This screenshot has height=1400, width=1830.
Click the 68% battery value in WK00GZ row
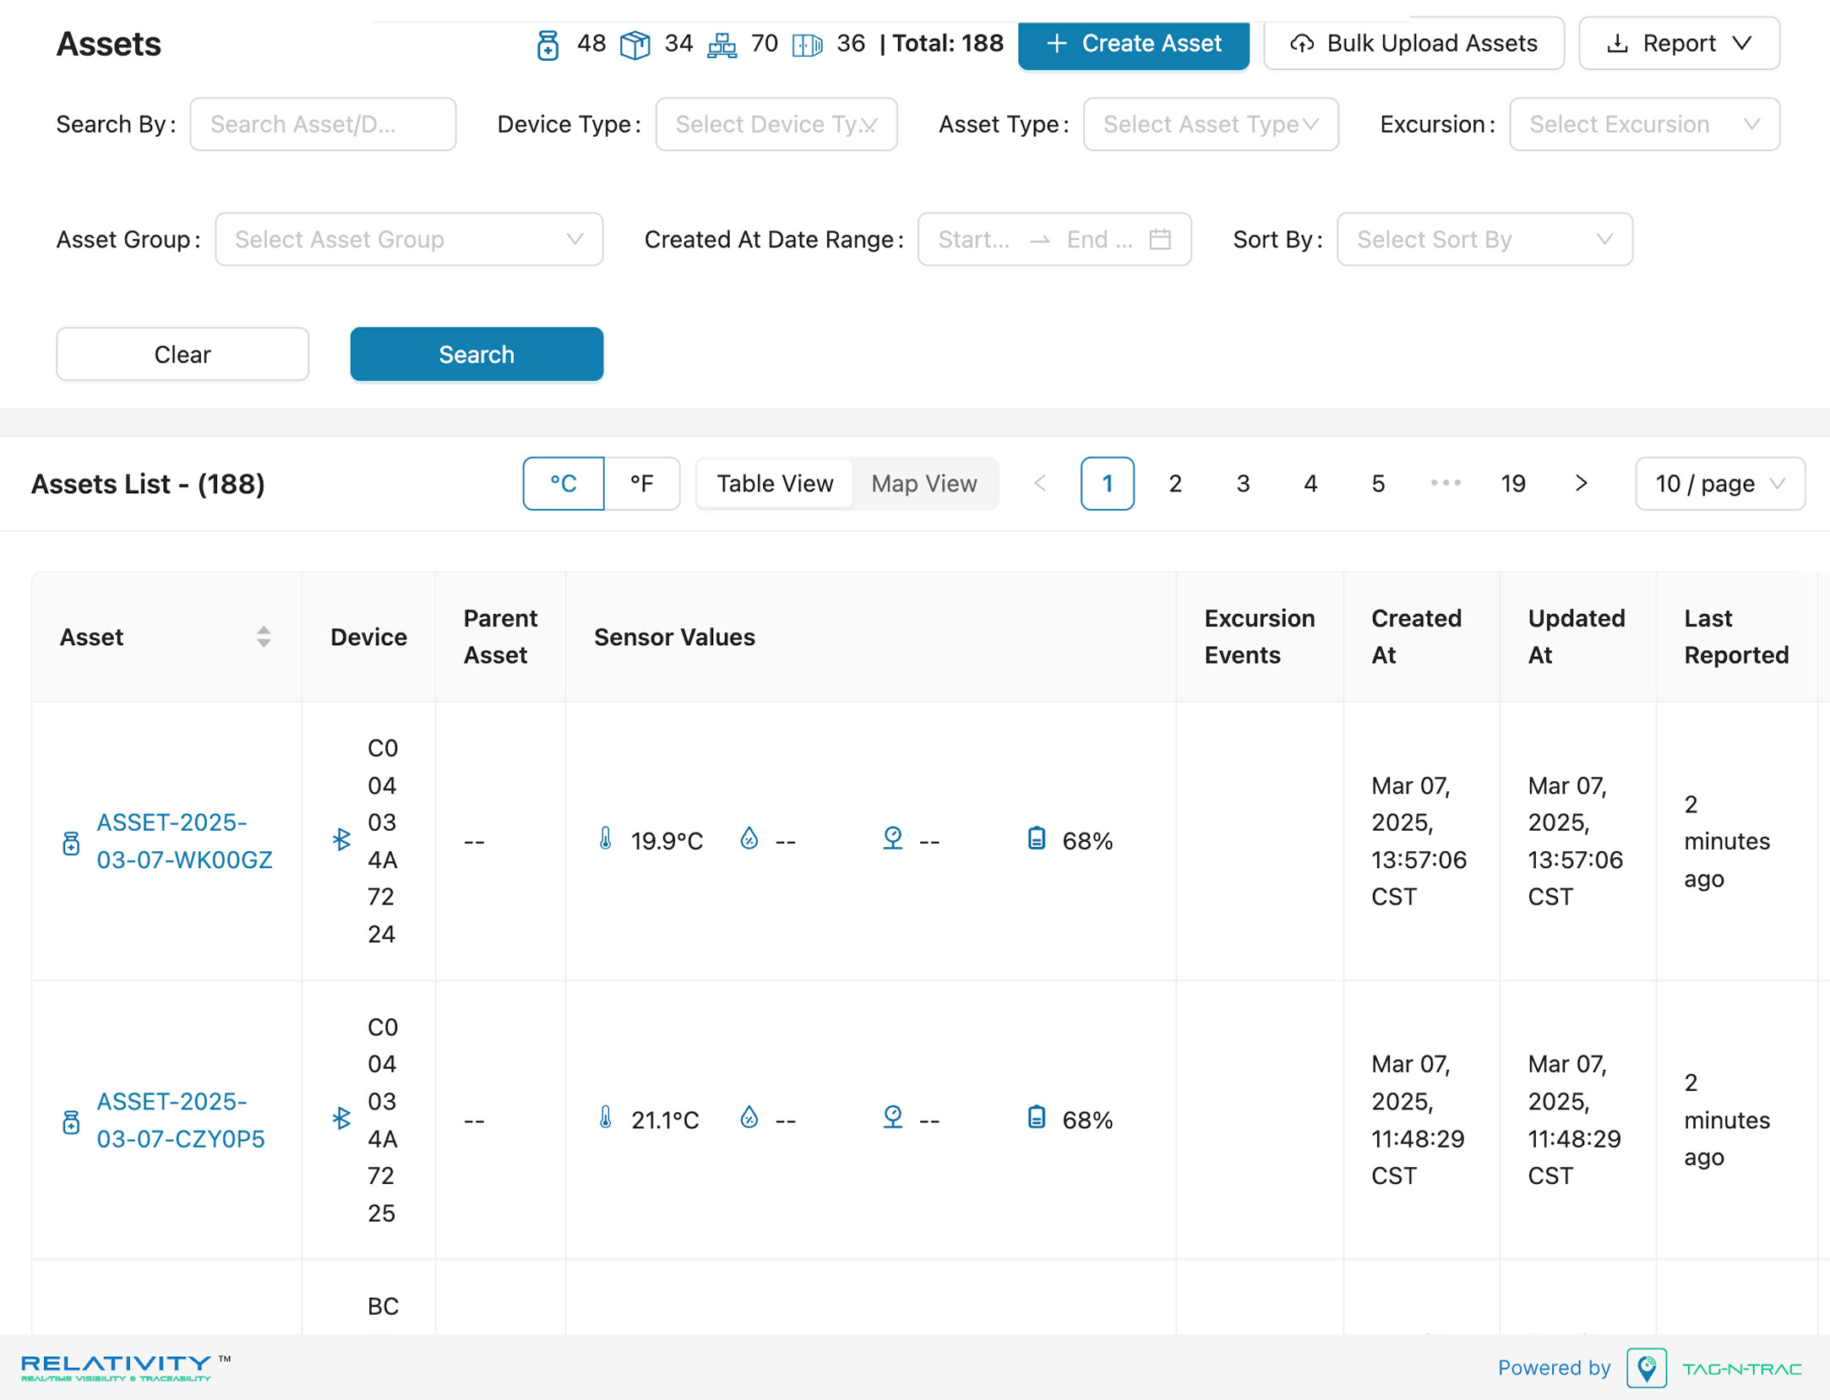tap(1087, 841)
